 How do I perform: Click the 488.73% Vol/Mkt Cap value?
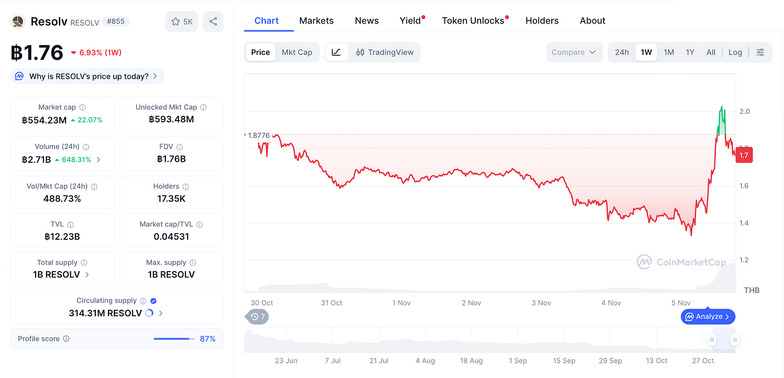pos(62,199)
